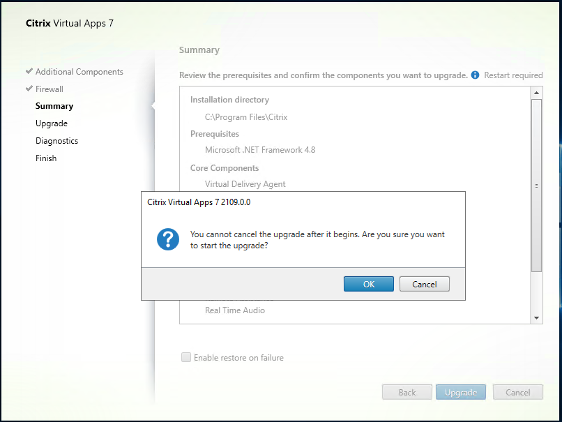
Task: Click summary list scroll up arrow
Action: (537, 93)
